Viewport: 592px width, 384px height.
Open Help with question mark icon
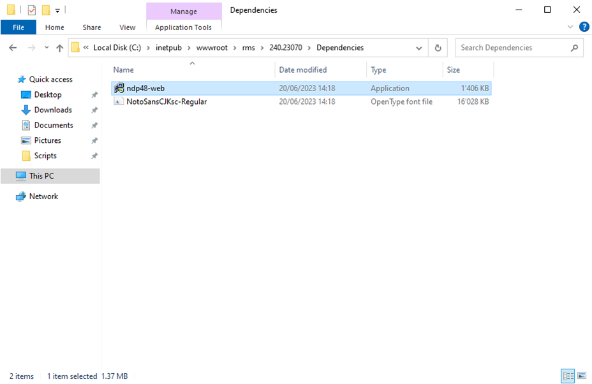pos(584,27)
